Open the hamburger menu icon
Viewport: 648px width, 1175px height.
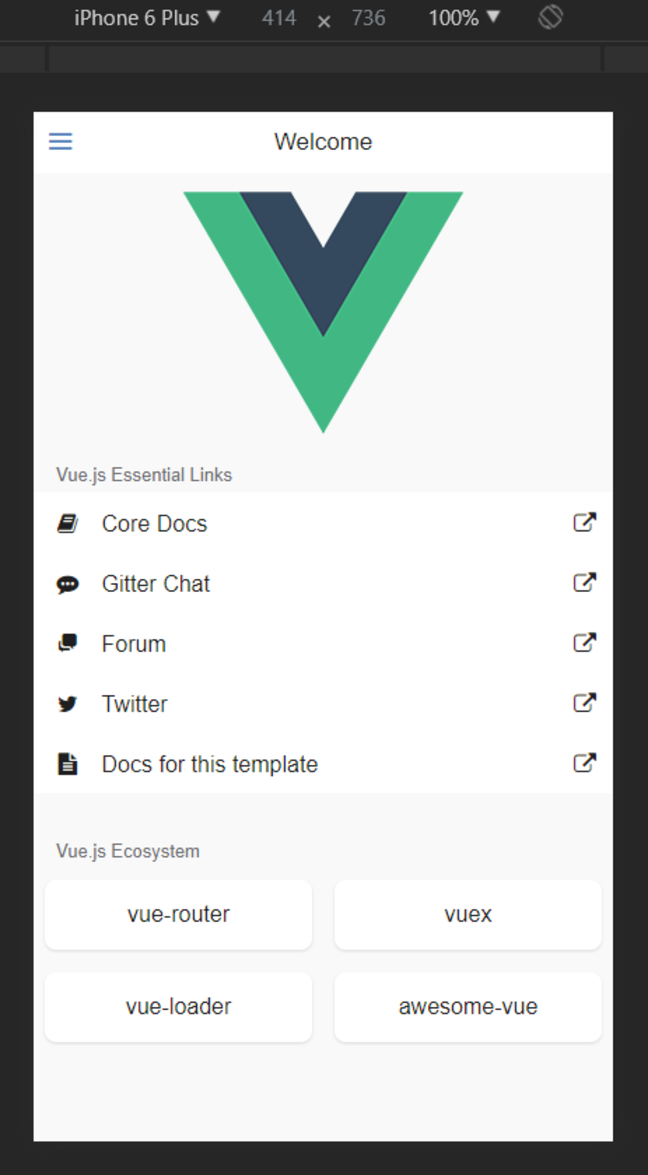coord(60,141)
